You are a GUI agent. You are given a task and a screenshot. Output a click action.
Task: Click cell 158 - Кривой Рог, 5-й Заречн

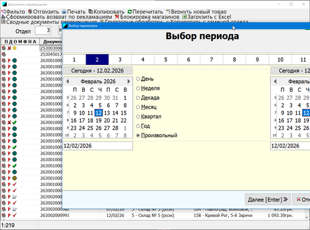pos(223,215)
